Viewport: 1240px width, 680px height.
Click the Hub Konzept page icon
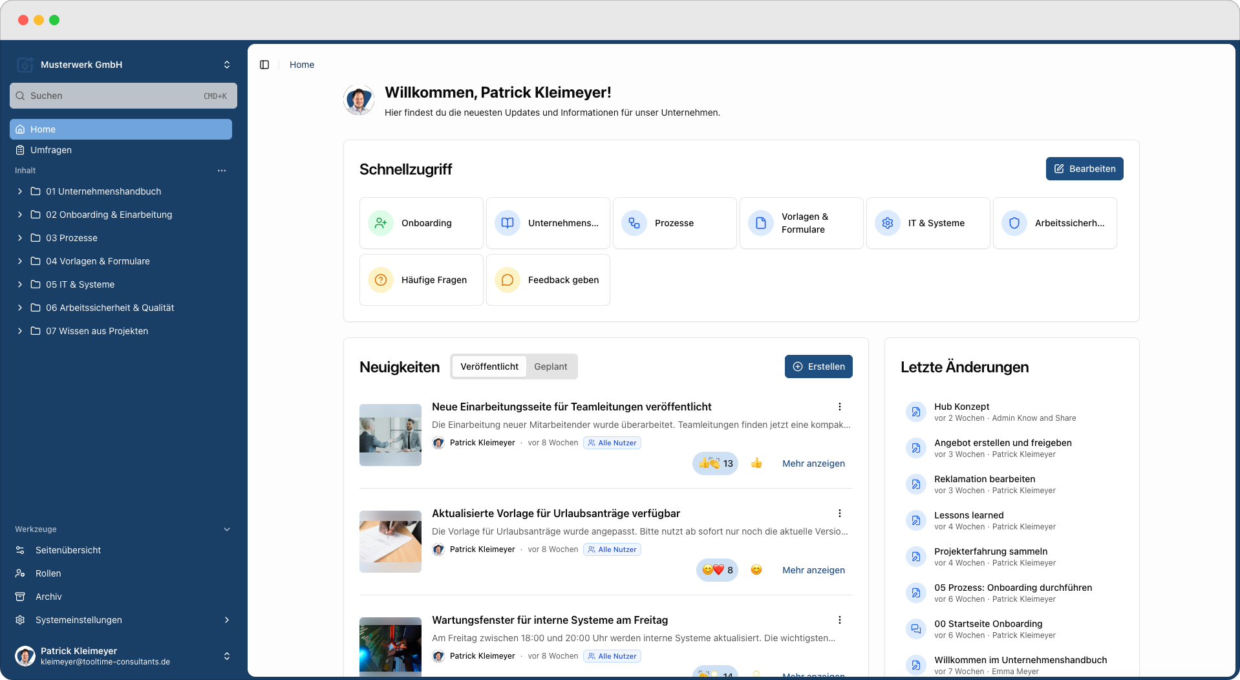point(916,412)
